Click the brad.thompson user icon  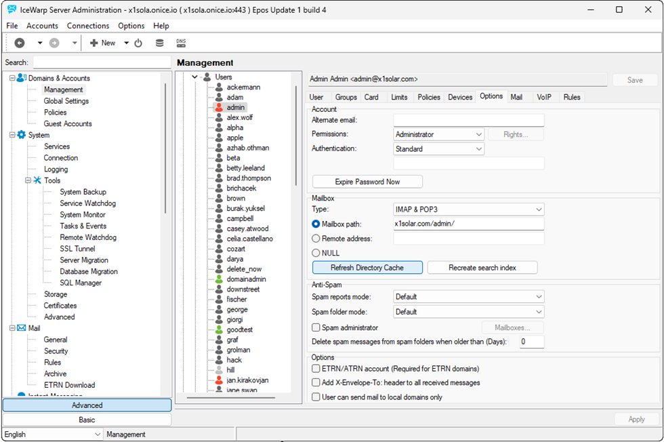219,178
